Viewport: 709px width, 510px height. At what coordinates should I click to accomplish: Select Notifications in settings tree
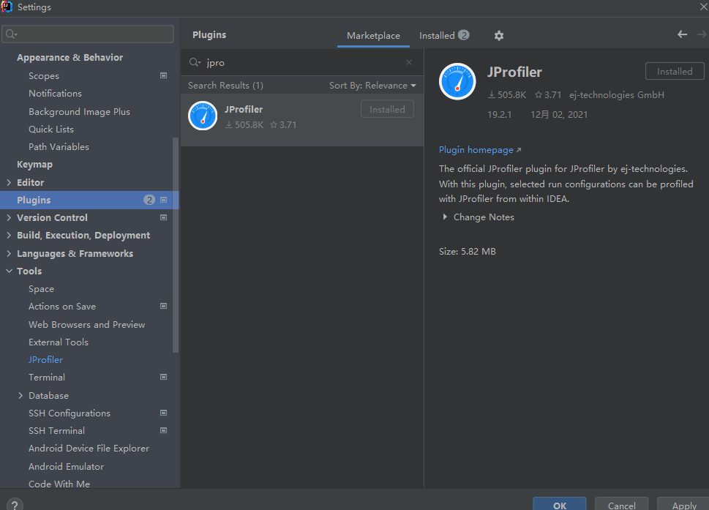[55, 94]
